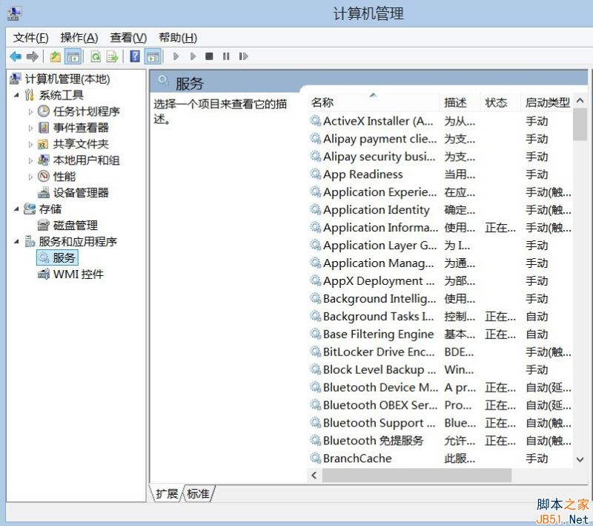The image size is (593, 526).
Task: Open the 文件(F) menu
Action: pos(30,37)
